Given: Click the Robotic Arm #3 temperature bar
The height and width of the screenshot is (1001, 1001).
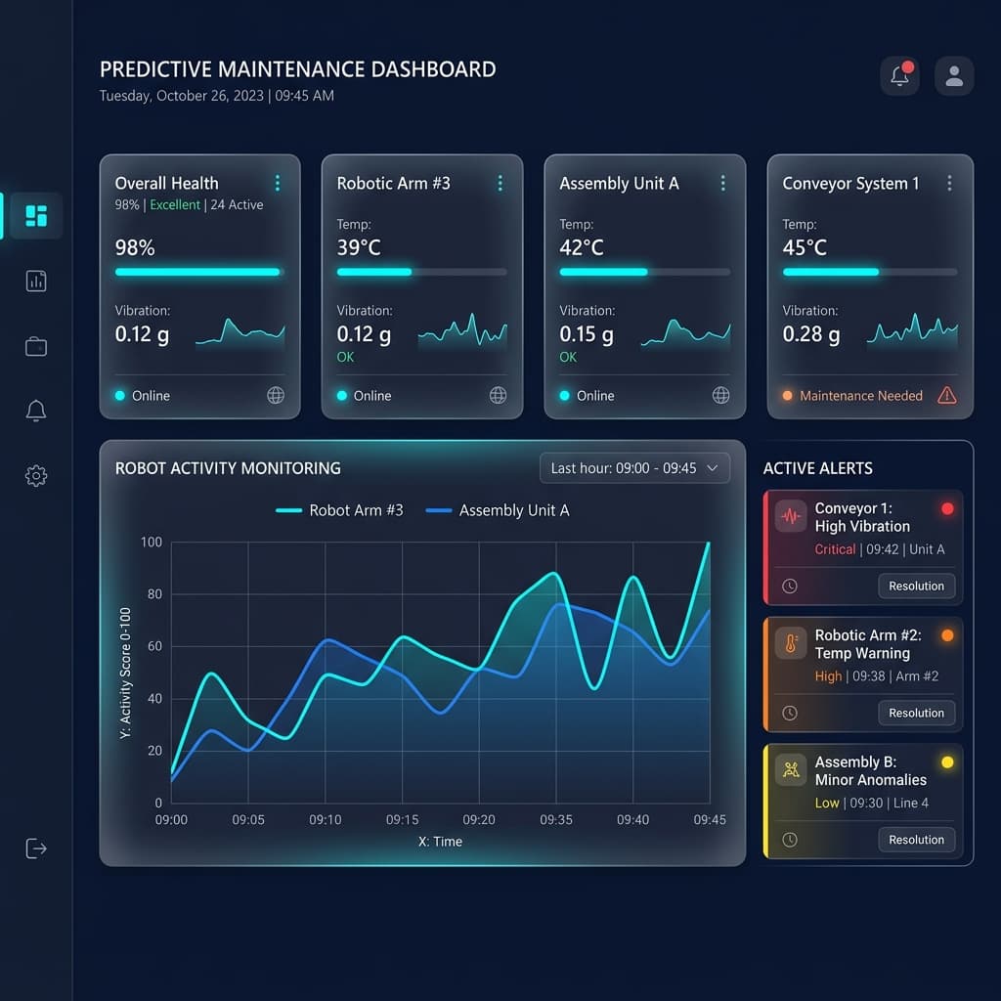Looking at the screenshot, I should [422, 272].
